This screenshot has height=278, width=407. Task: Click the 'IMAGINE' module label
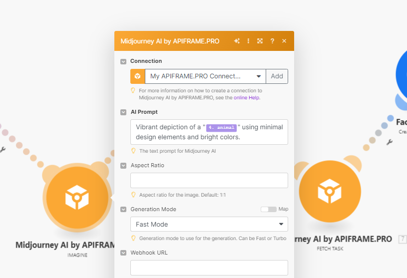tap(77, 255)
